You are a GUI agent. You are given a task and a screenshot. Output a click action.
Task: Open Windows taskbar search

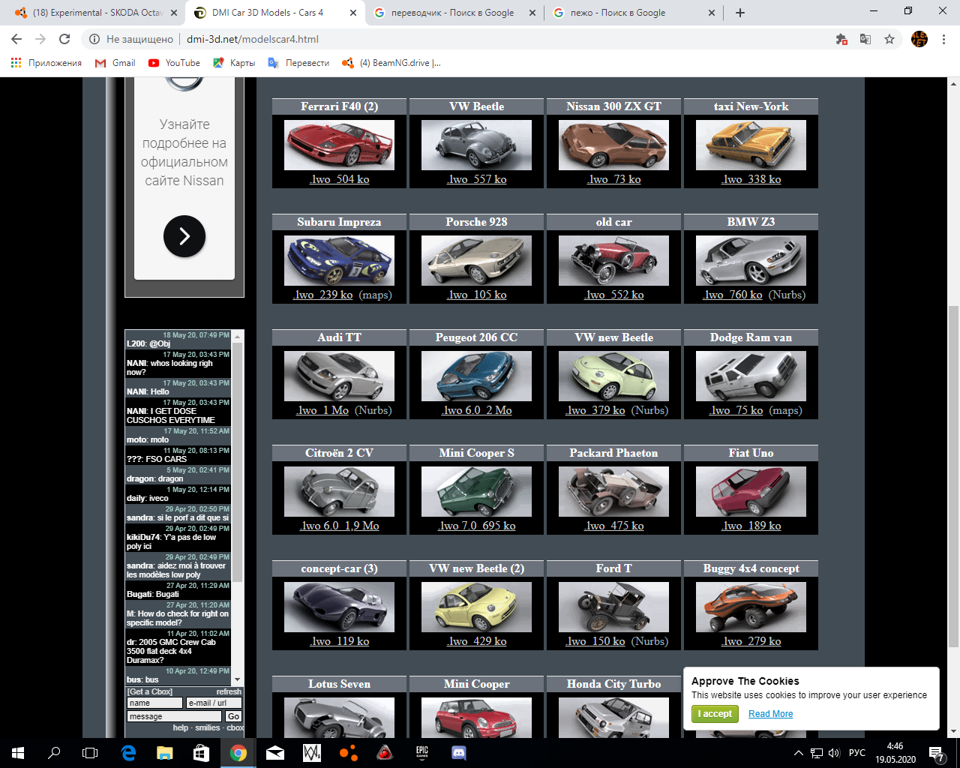point(54,753)
